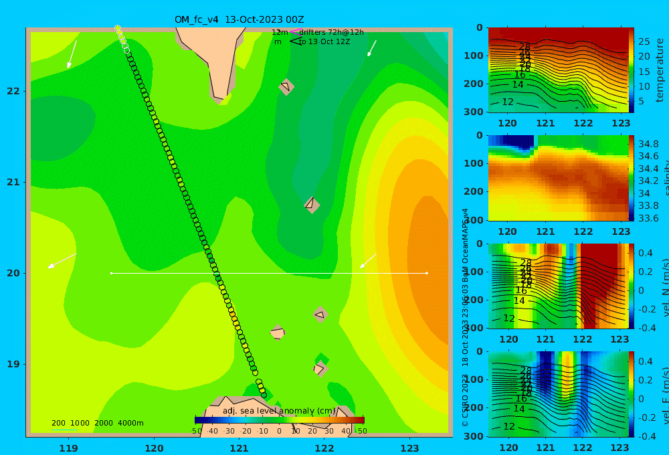
Task: Click the west endpoint of white transect line
Action: [x=112, y=273]
